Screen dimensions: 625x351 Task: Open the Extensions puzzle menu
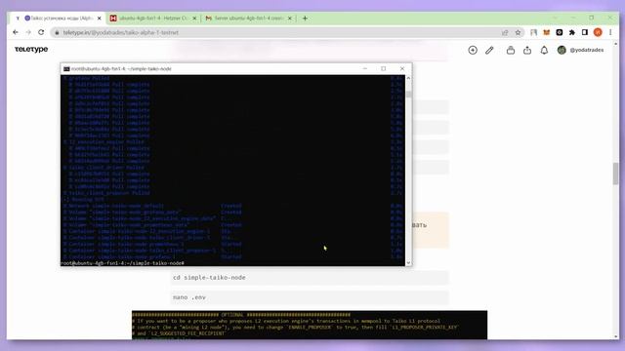pos(572,32)
